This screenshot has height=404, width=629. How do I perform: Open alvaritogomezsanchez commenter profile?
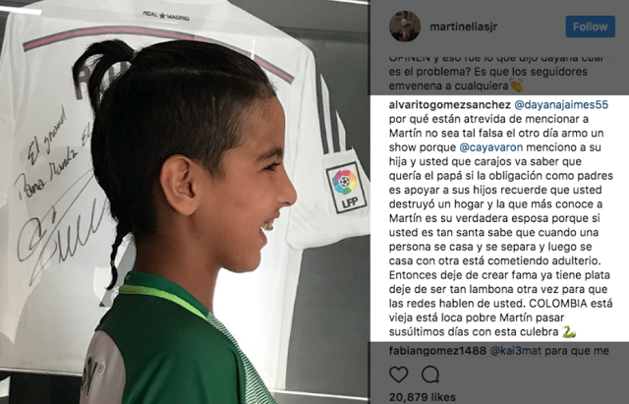pyautogui.click(x=449, y=105)
